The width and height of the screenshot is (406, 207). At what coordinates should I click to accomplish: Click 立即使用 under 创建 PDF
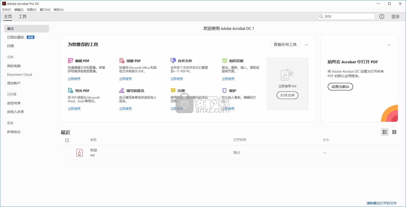coord(125,79)
